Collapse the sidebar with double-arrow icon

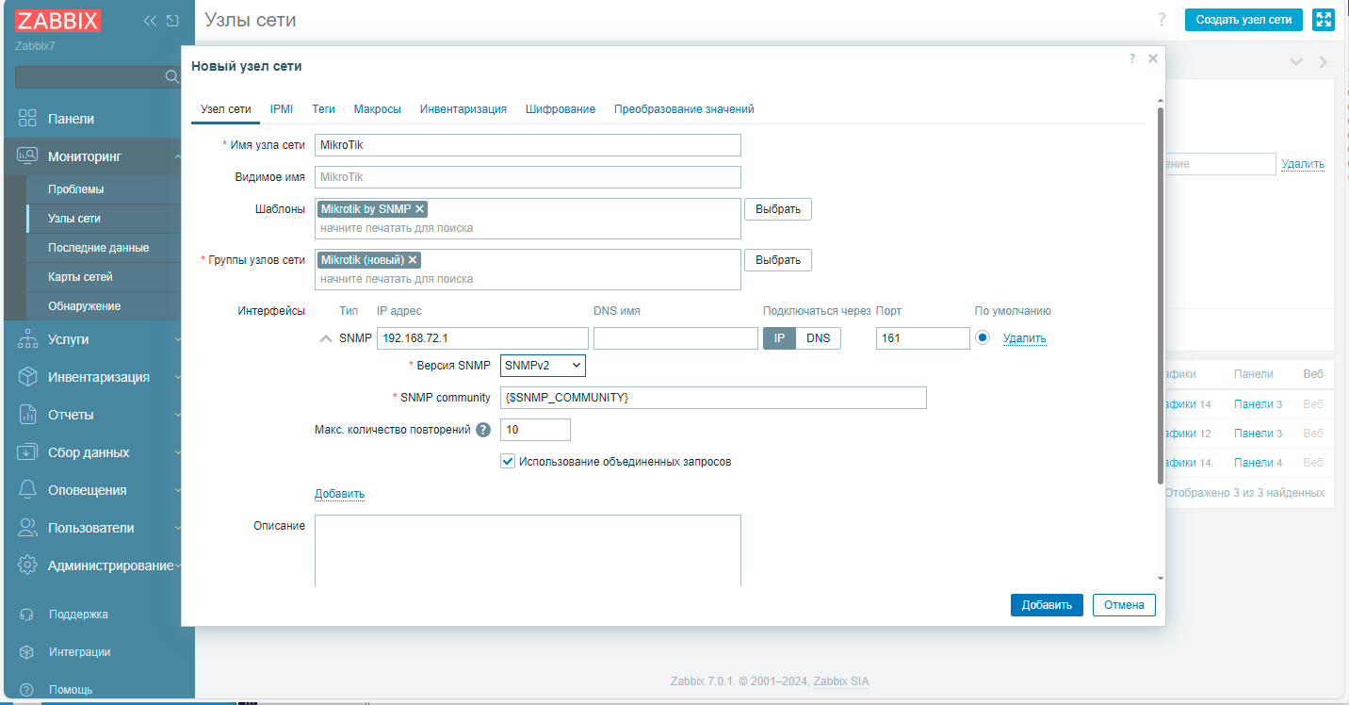[x=150, y=21]
